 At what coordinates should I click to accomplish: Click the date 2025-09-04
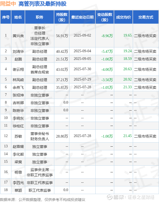point(82,51)
